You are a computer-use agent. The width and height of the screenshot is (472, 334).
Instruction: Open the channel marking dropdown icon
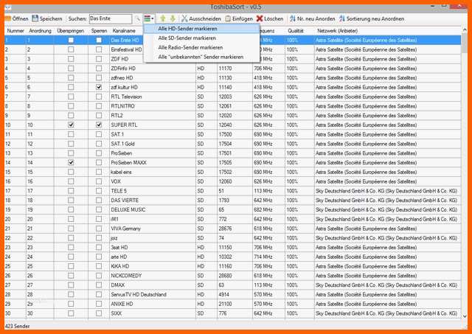point(149,18)
